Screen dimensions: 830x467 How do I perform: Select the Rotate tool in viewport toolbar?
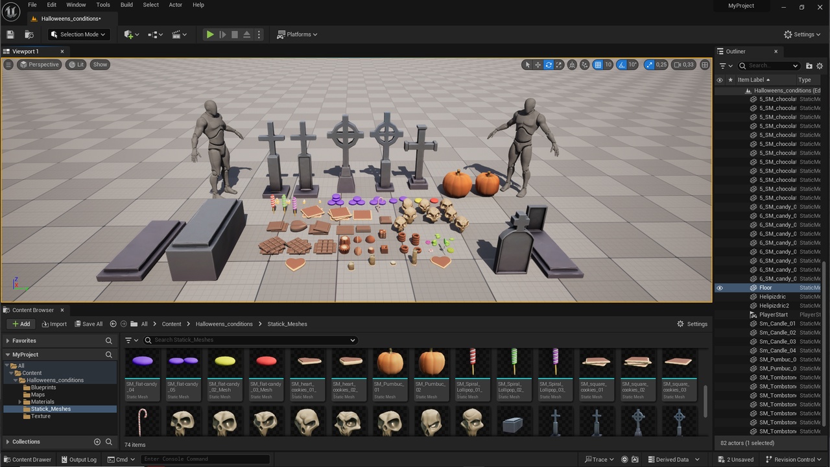[549, 65]
